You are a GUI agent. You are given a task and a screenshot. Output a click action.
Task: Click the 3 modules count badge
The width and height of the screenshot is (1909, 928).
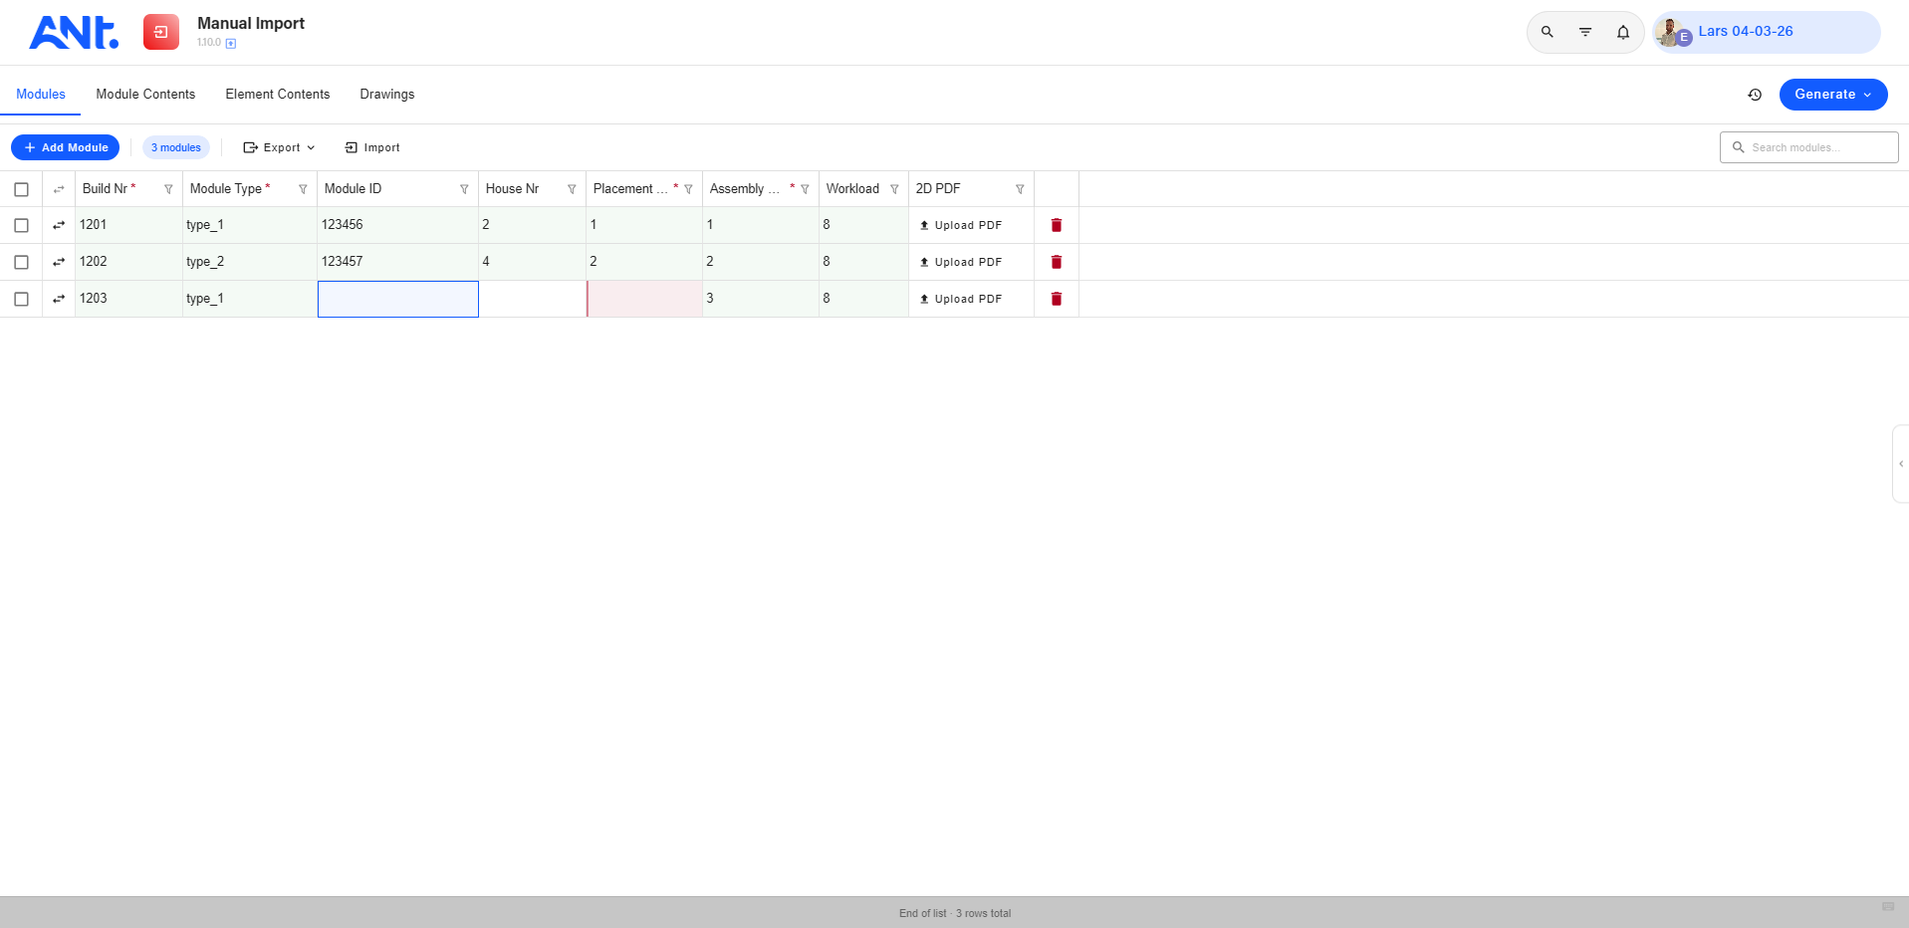click(176, 147)
